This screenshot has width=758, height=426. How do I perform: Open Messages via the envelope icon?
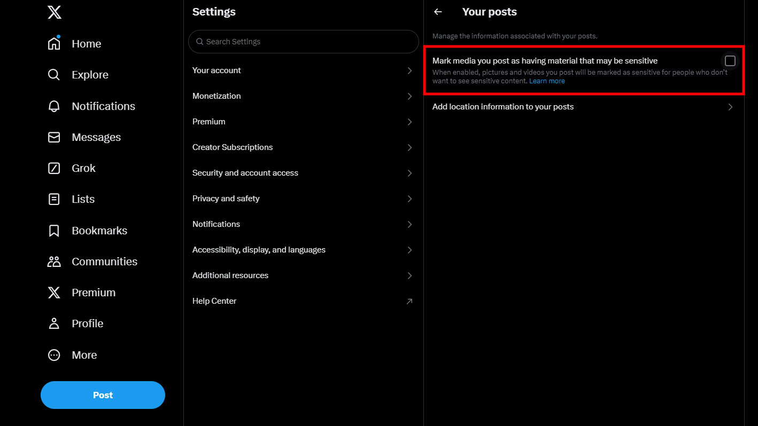point(54,137)
